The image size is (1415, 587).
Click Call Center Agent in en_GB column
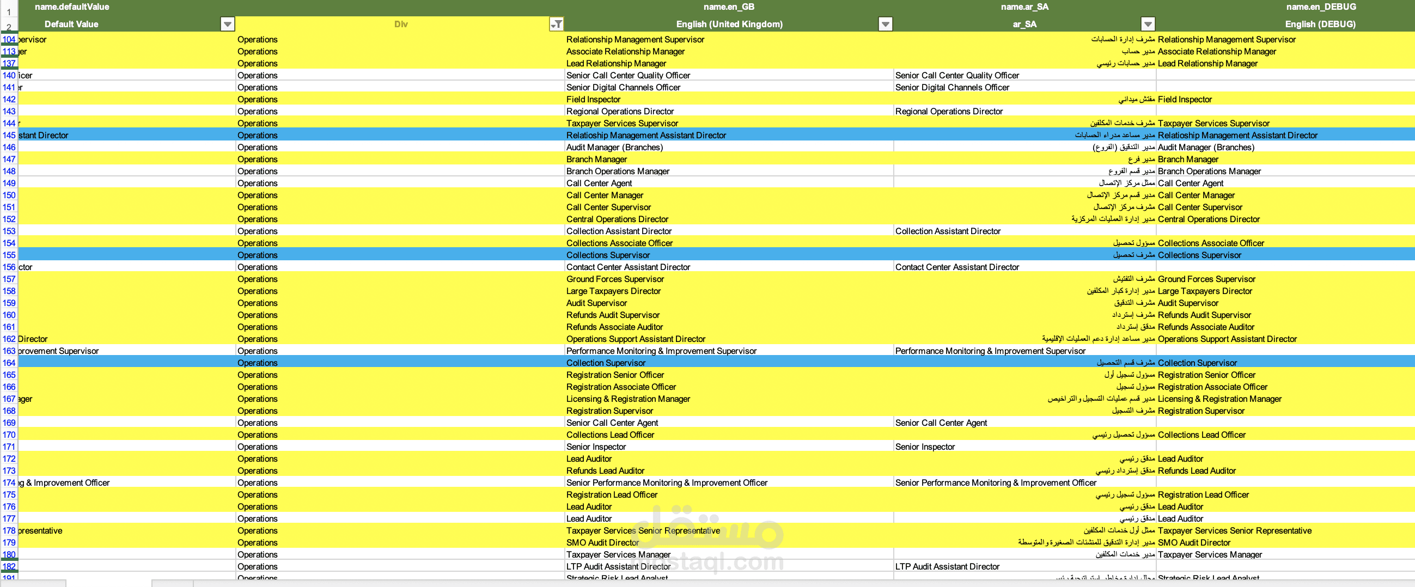[599, 184]
